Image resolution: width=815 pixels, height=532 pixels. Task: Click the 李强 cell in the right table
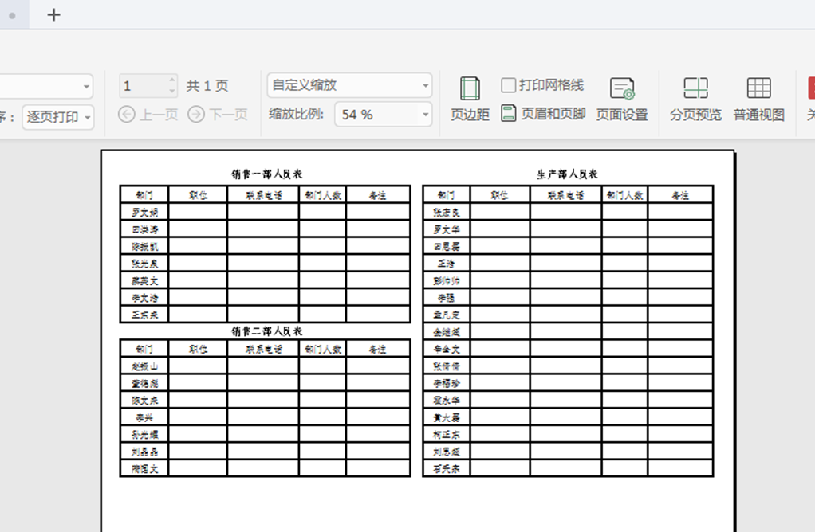(x=447, y=297)
